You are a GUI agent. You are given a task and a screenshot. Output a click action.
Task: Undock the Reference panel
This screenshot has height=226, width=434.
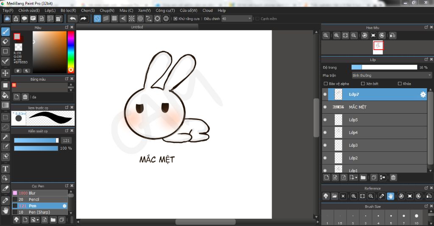(426, 188)
